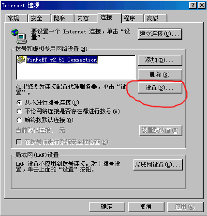Open the 高级 tab
207x216 pixels.
pyautogui.click(x=155, y=18)
